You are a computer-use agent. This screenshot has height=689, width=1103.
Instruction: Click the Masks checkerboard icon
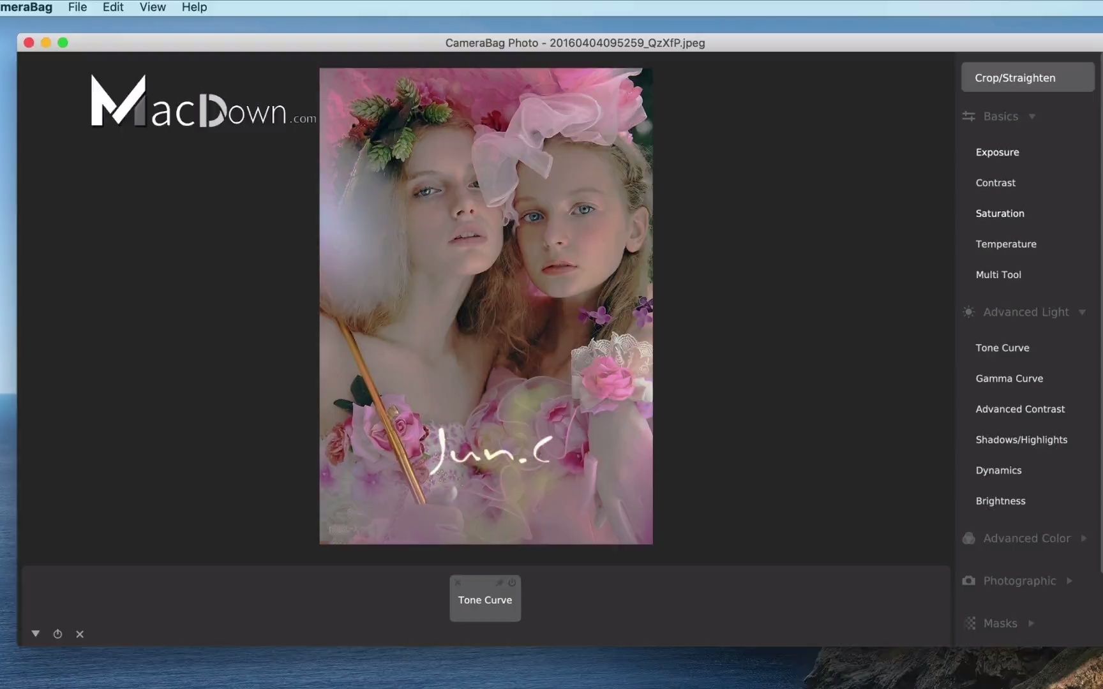coord(970,623)
